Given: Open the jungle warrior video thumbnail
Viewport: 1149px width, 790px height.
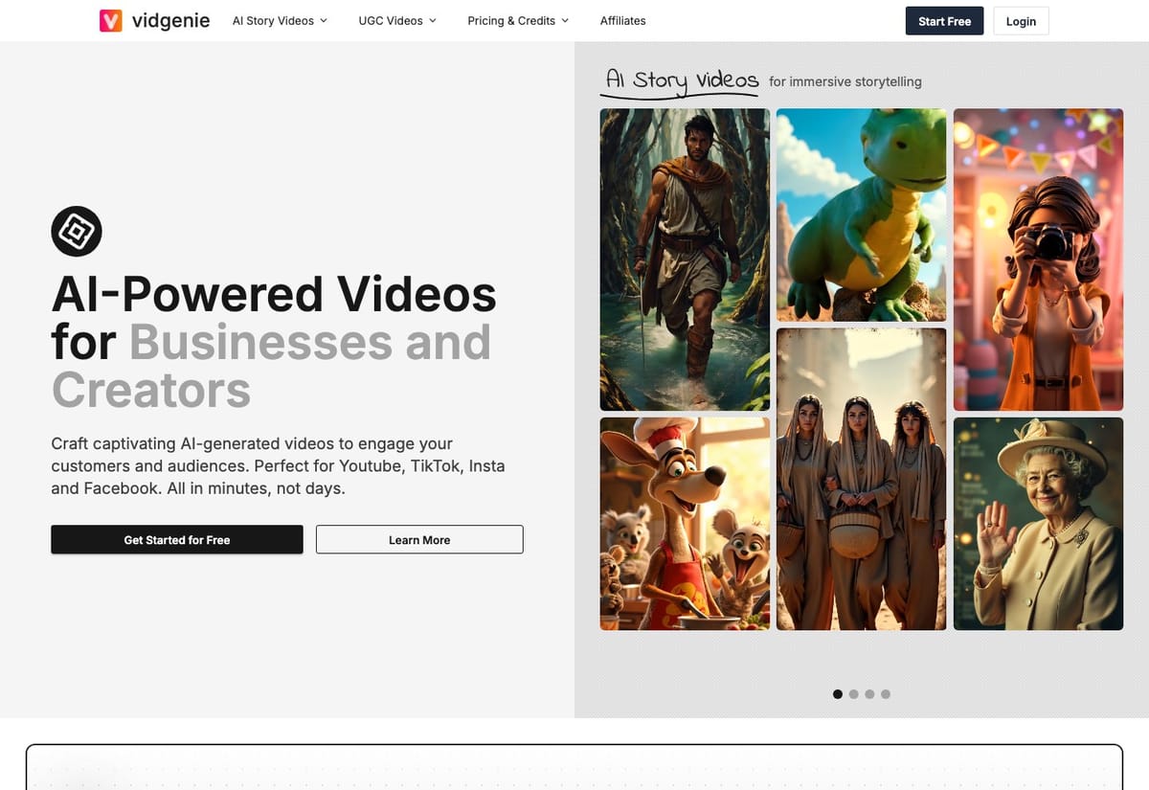Looking at the screenshot, I should click(685, 260).
